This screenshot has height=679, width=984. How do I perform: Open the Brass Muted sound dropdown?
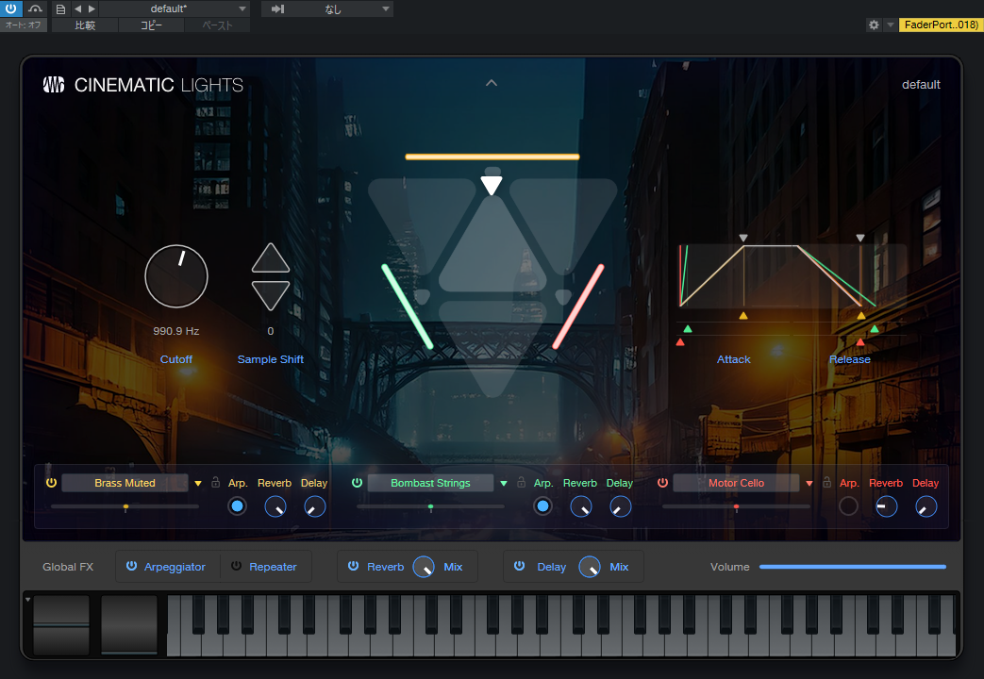[x=198, y=483]
